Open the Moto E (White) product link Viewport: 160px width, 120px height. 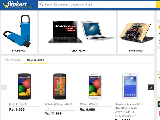[x=89, y=104]
